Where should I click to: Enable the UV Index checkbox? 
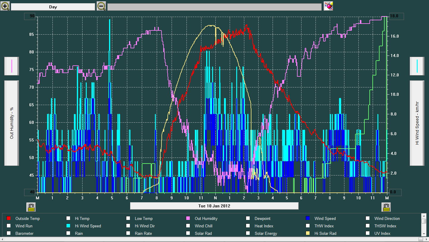pyautogui.click(x=368, y=233)
